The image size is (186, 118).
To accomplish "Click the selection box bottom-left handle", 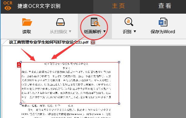I will [x=21, y=104].
